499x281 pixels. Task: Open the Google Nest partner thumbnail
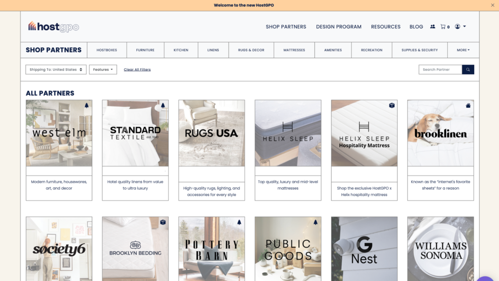(364, 249)
